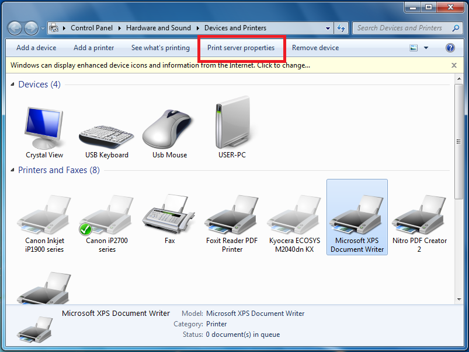This screenshot has width=469, height=352.
Task: Click the address bar devices icon
Action: pos(54,28)
